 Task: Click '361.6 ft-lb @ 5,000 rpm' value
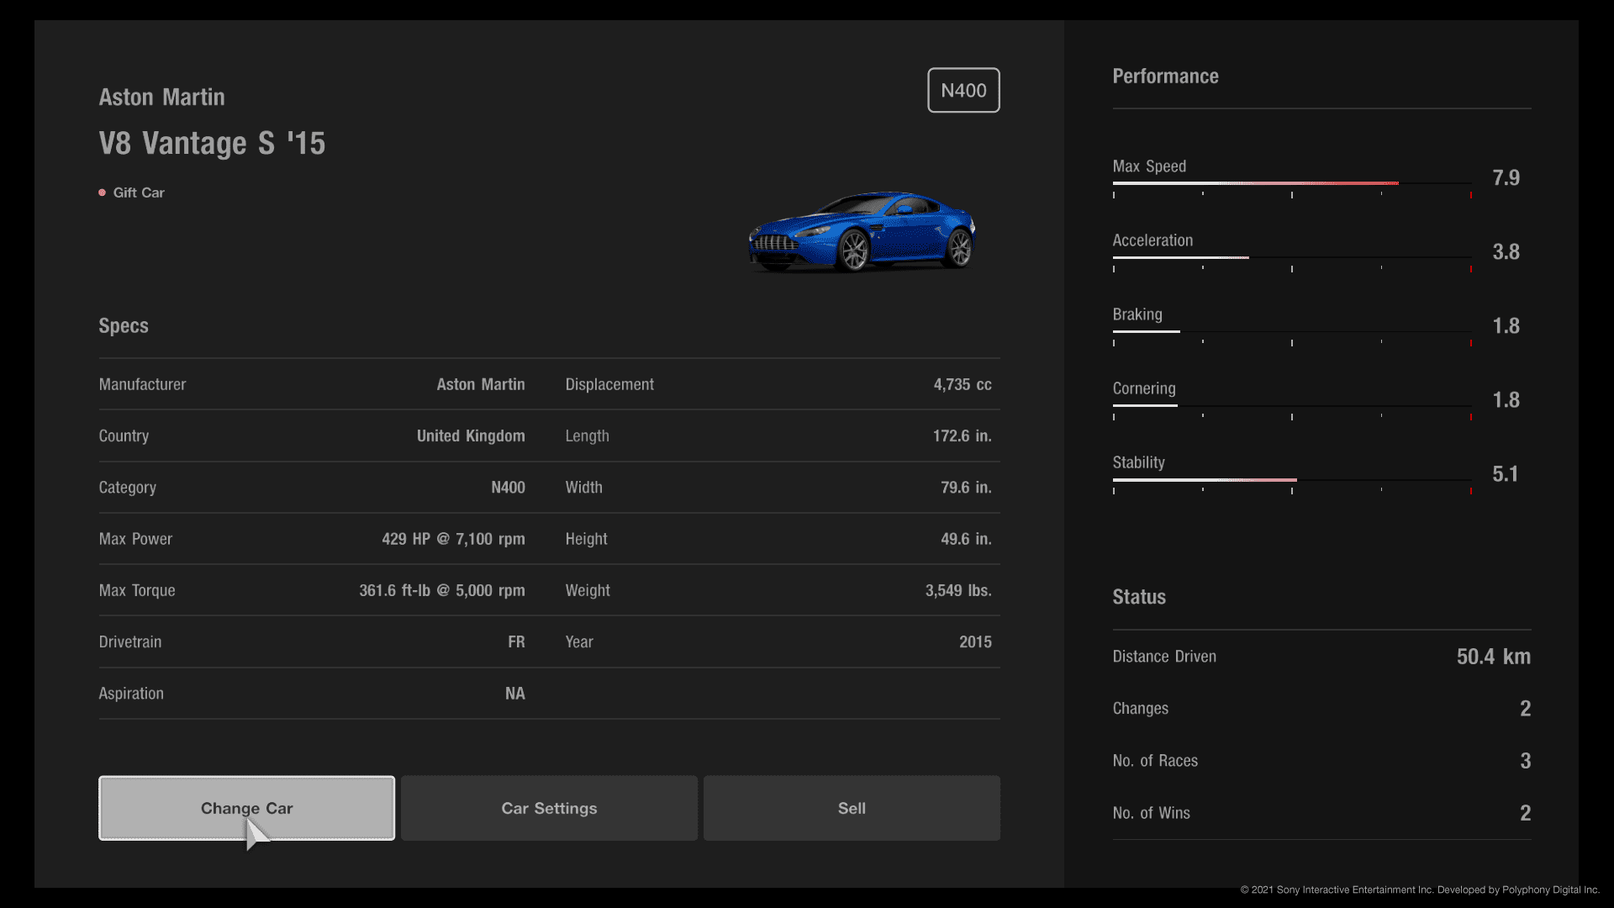tap(442, 590)
